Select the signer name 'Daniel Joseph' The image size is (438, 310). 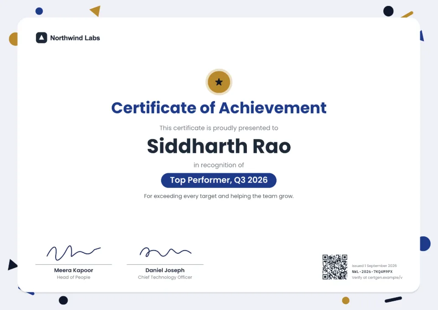coord(165,270)
